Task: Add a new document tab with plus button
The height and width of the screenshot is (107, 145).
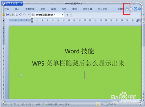Action: (x=67, y=15)
